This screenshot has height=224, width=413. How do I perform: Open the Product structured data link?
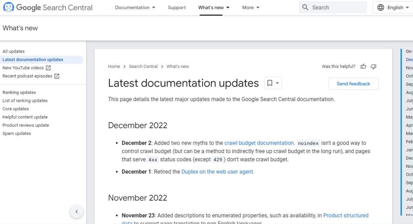click(x=346, y=215)
